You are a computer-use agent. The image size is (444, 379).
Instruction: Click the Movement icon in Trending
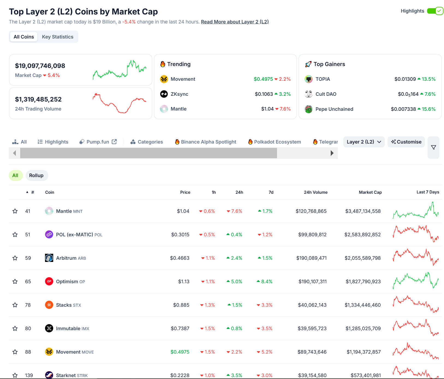coord(164,79)
